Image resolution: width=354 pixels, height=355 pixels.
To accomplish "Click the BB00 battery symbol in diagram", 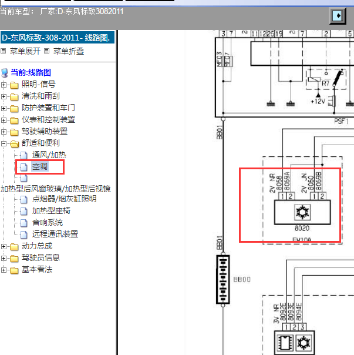I will pyautogui.click(x=223, y=280).
